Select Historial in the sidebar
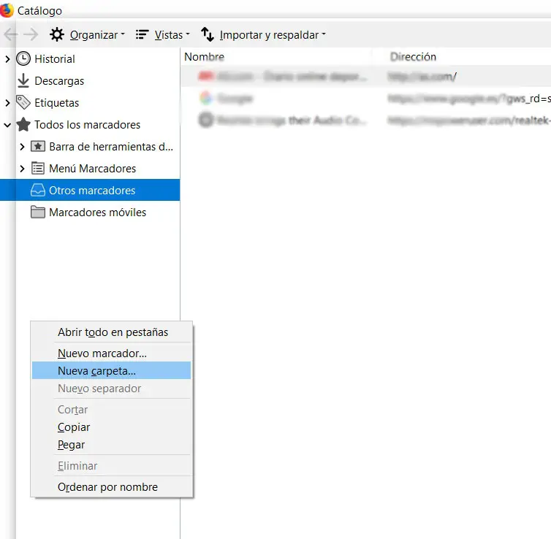 point(55,59)
